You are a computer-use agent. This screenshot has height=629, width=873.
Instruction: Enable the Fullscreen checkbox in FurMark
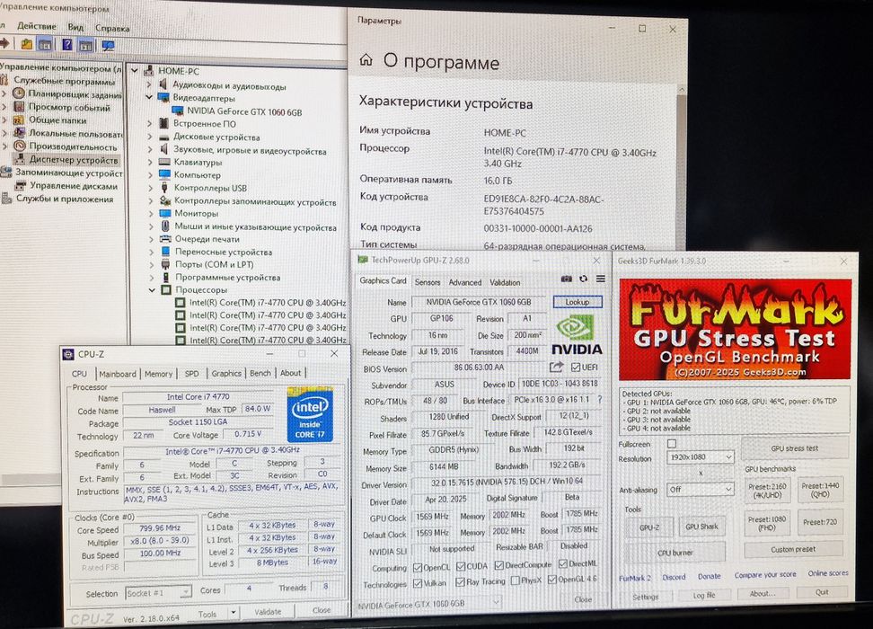pos(672,444)
